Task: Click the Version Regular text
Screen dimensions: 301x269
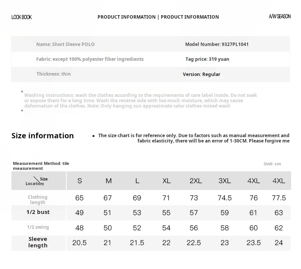Action: 202,74
